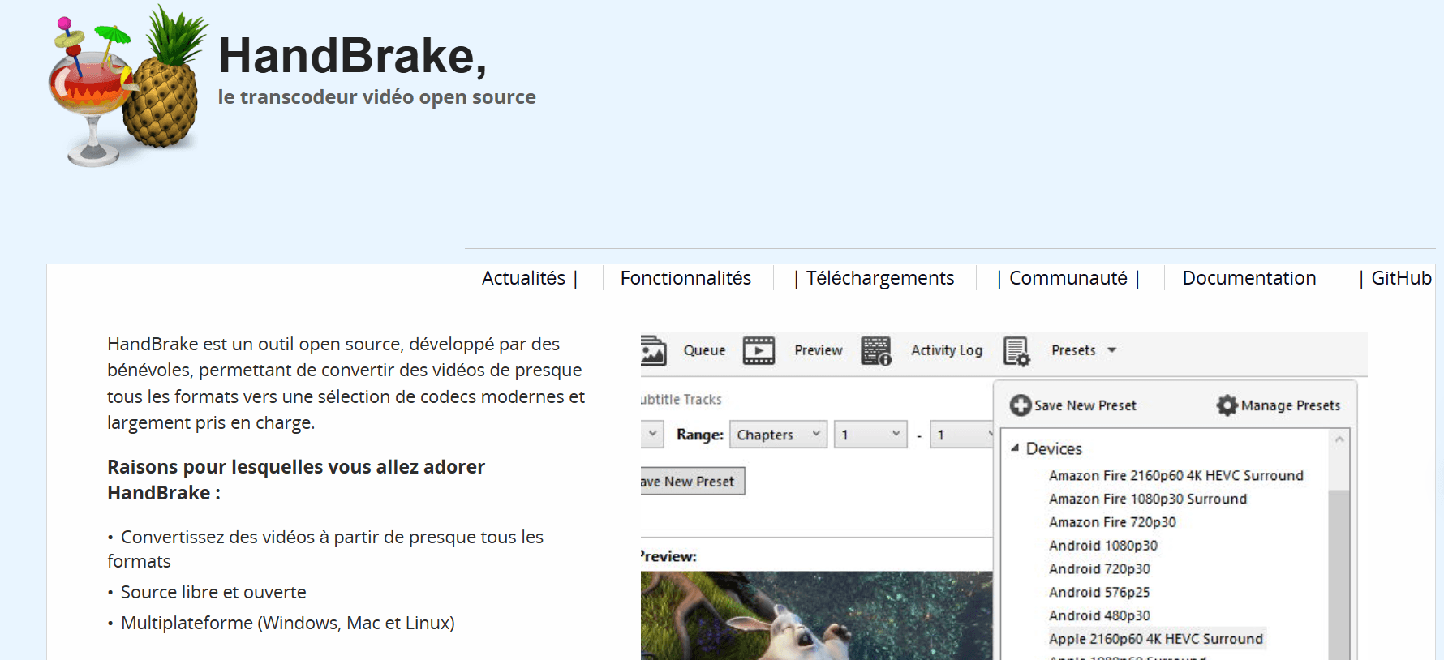Click the presets list scroll up arrow

click(1339, 439)
